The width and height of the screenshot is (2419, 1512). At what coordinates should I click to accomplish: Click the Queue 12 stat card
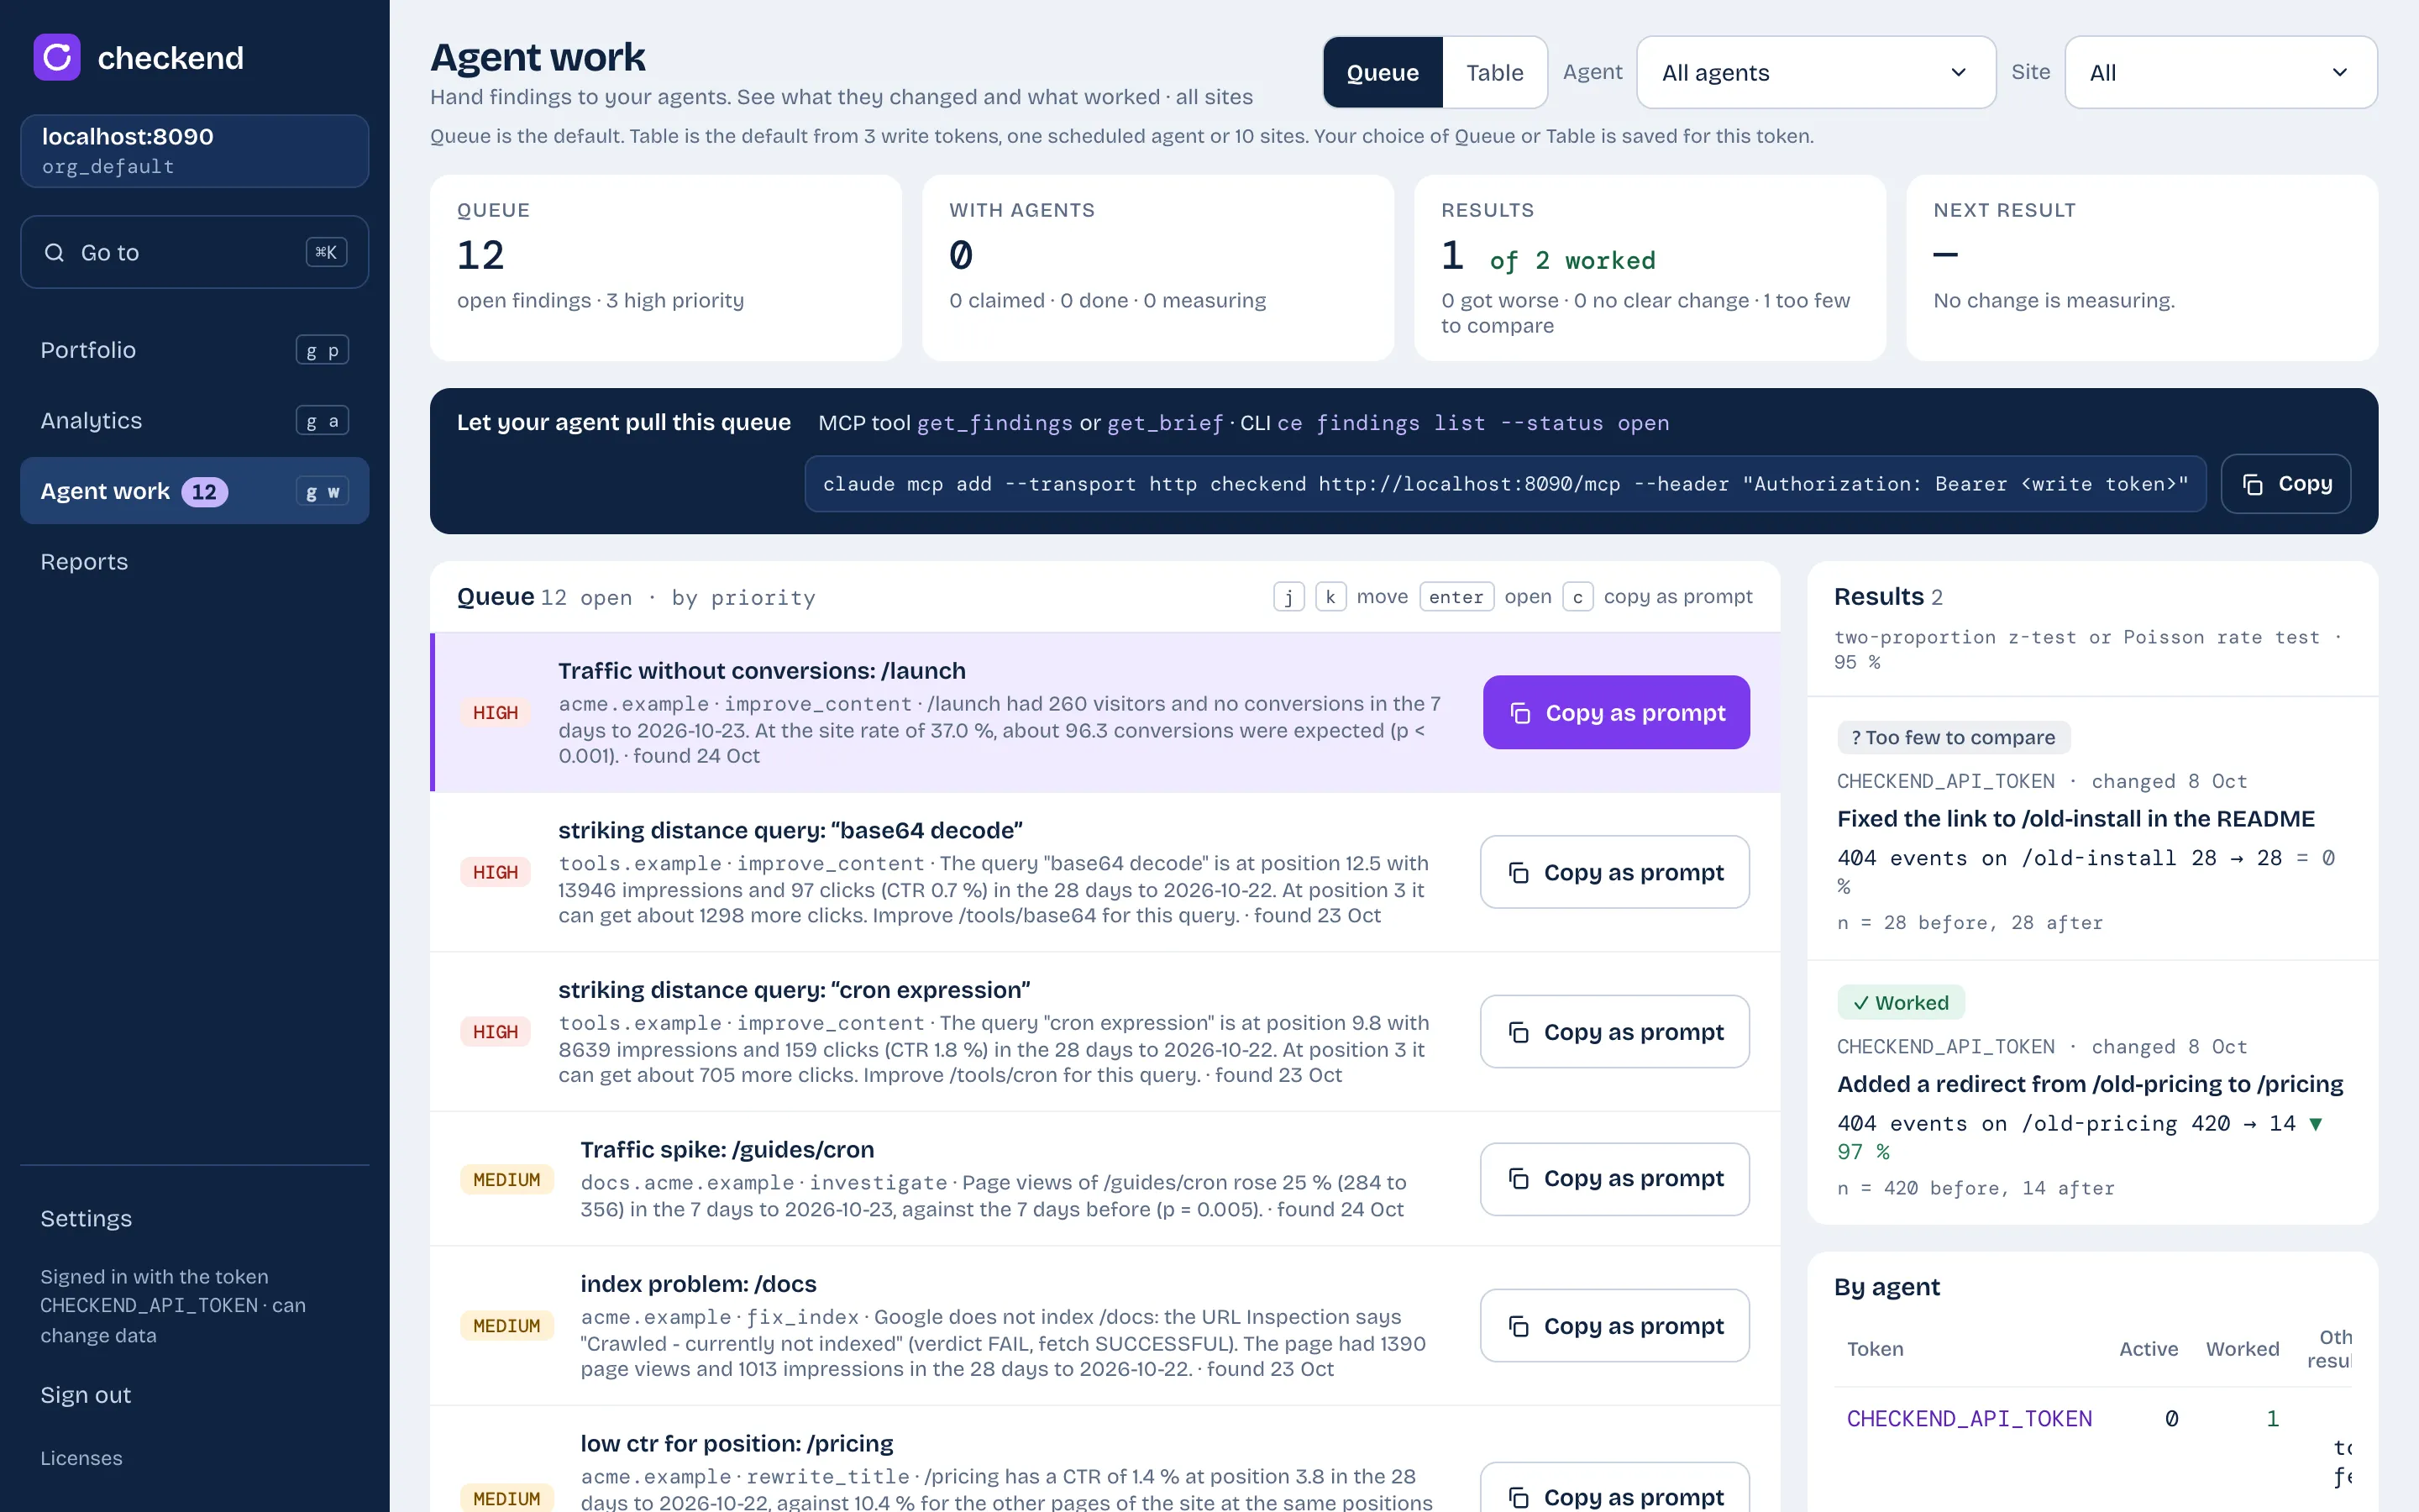point(666,268)
